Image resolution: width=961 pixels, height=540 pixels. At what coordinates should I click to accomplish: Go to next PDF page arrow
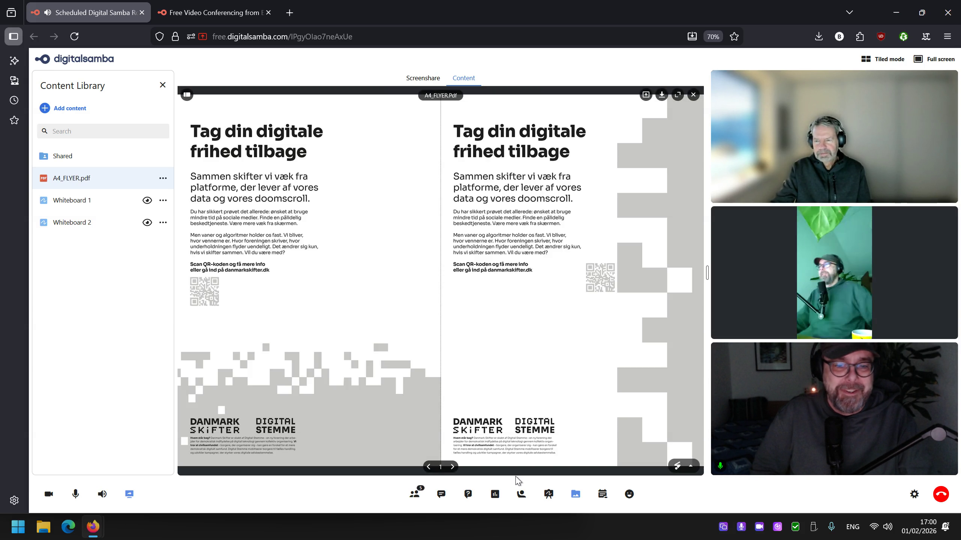(x=452, y=466)
